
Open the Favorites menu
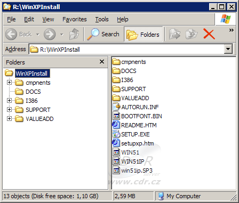pyautogui.click(x=75, y=19)
